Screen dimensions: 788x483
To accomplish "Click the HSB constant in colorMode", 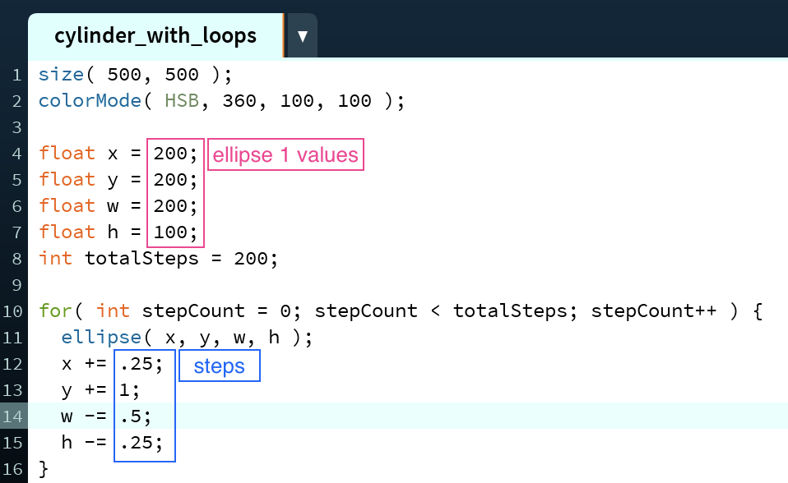I will (x=182, y=100).
